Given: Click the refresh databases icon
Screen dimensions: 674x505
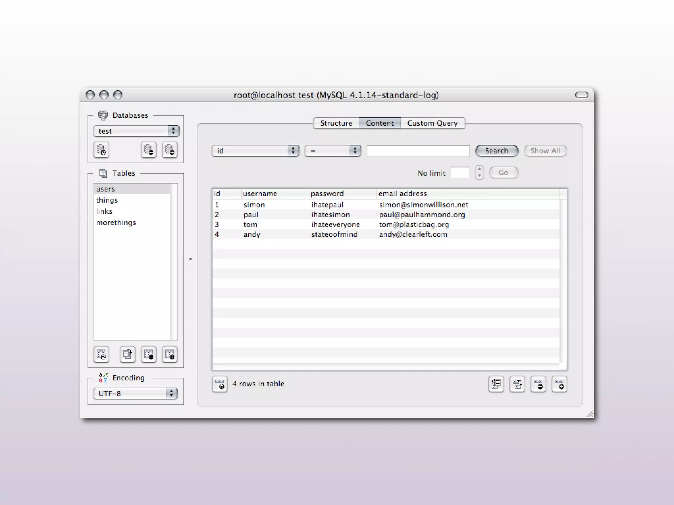Looking at the screenshot, I should (x=101, y=150).
